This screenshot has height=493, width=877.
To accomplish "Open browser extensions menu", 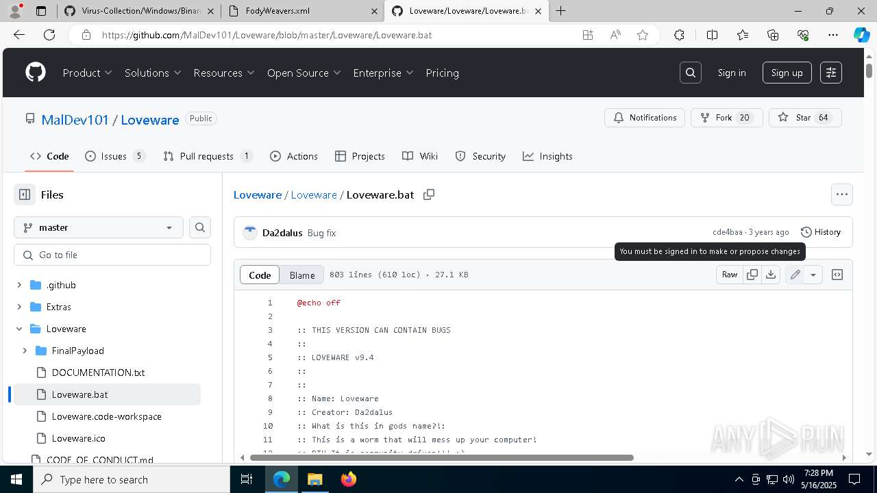I will [679, 35].
